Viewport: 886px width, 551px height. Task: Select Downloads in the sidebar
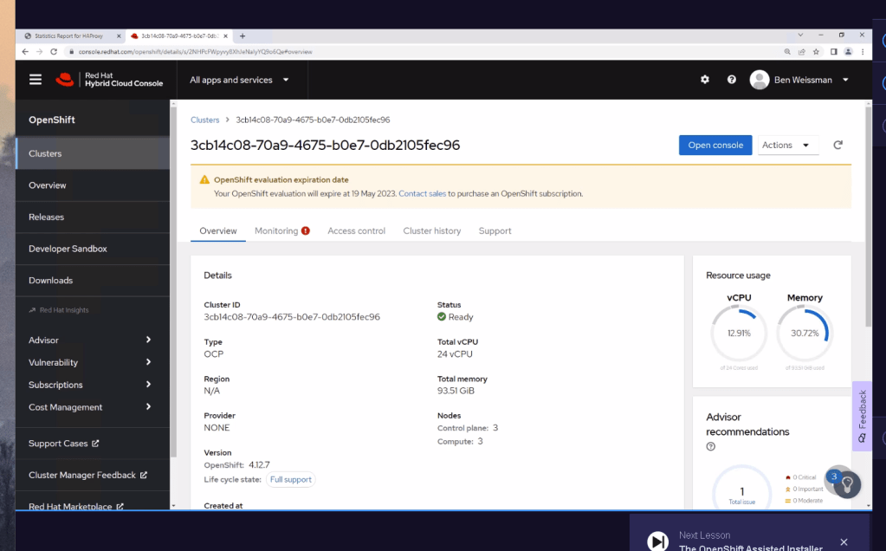[x=93, y=281]
